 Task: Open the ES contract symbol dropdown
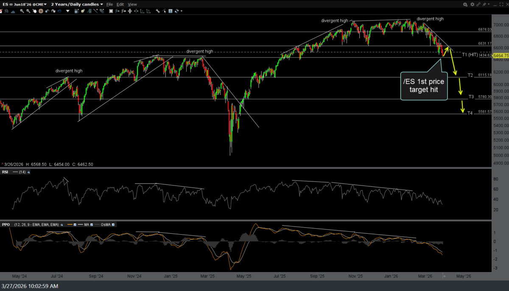[25, 4]
